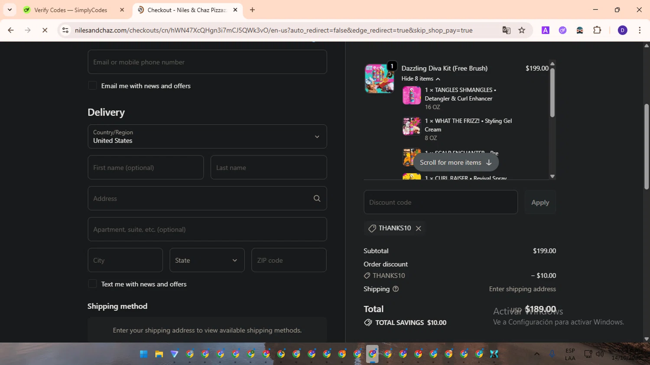Screen dimensions: 650x365
Task: Click Apartment, suite field
Action: tap(207, 229)
